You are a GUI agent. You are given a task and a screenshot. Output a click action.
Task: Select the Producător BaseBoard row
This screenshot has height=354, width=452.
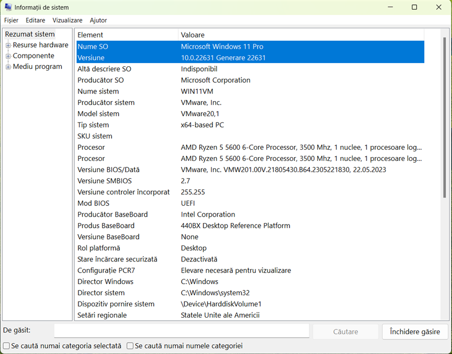tap(250, 214)
